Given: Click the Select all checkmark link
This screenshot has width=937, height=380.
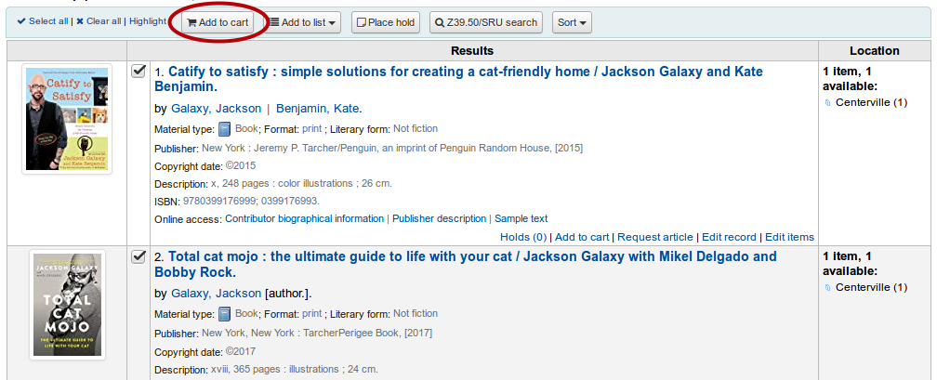Looking at the screenshot, I should [43, 21].
